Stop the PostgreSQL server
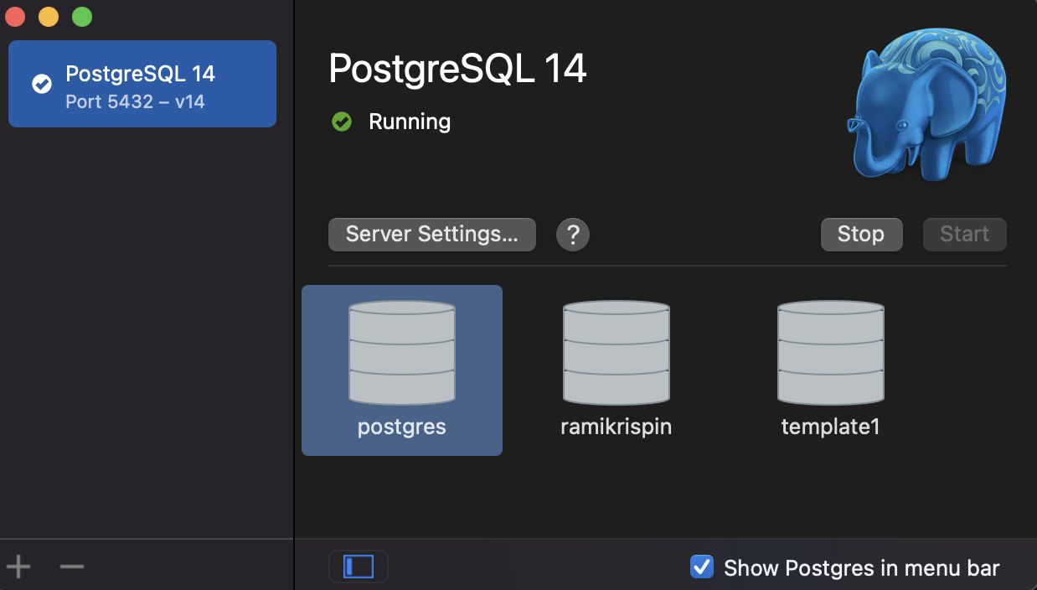 (x=861, y=234)
